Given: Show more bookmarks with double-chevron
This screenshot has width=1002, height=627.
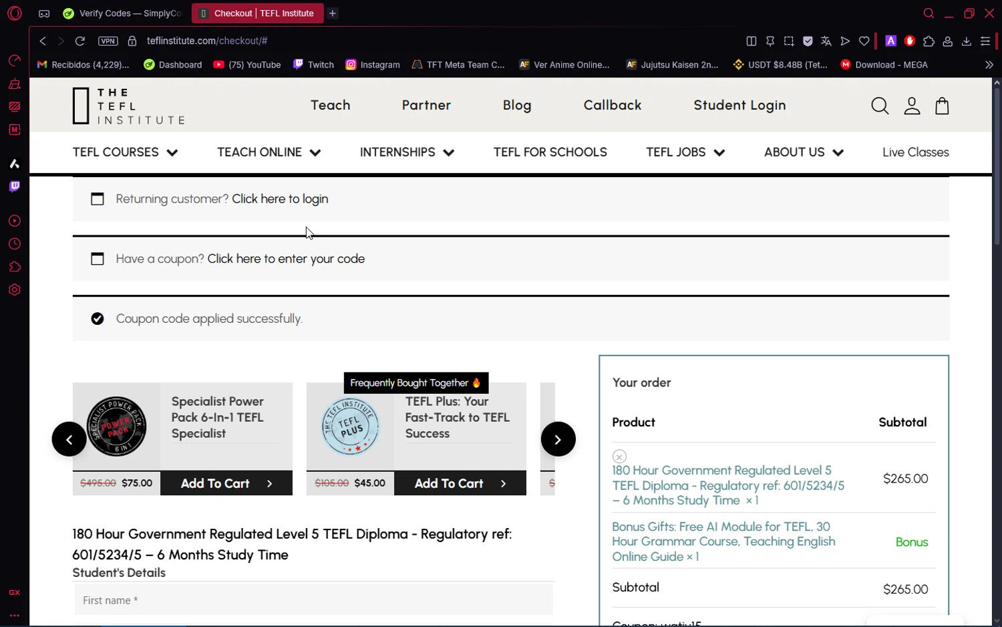Looking at the screenshot, I should click(989, 65).
